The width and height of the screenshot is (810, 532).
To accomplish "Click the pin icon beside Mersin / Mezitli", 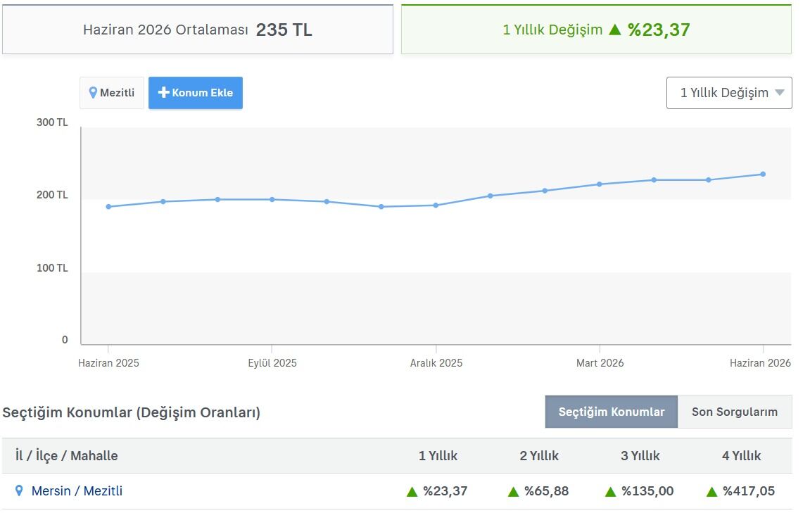I will pyautogui.click(x=19, y=490).
